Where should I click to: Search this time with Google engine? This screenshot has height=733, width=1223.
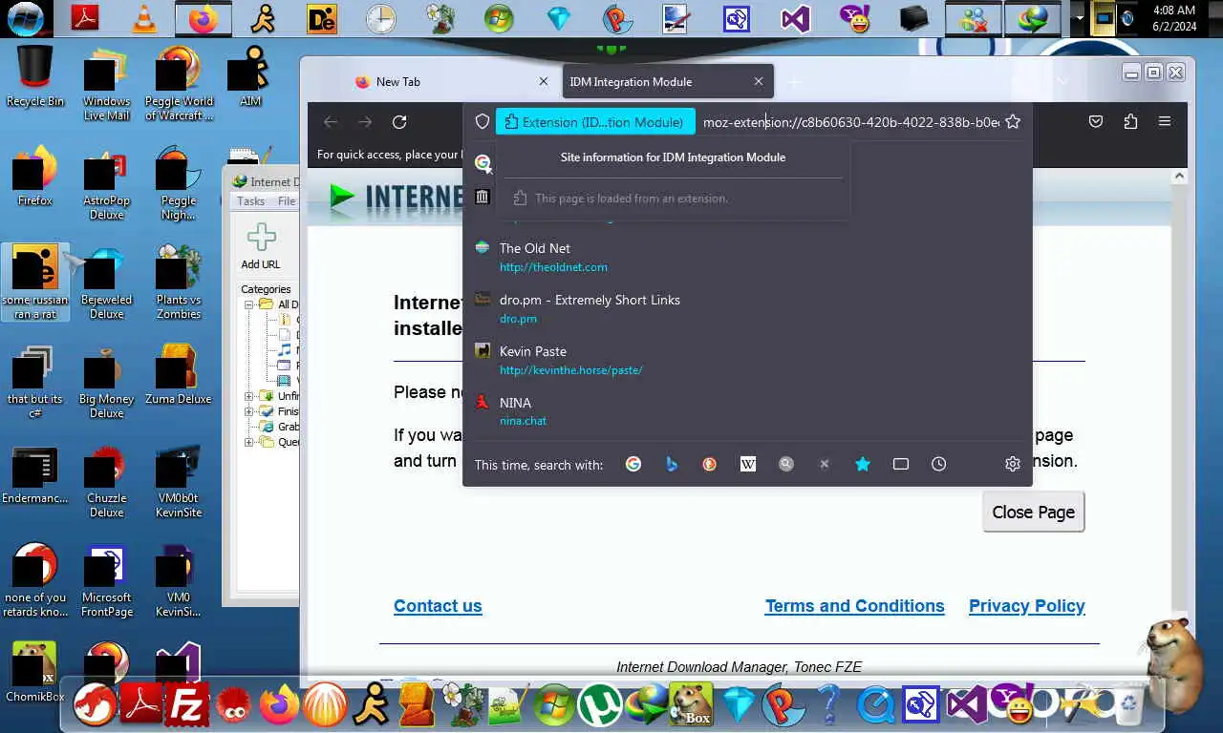pyautogui.click(x=633, y=464)
